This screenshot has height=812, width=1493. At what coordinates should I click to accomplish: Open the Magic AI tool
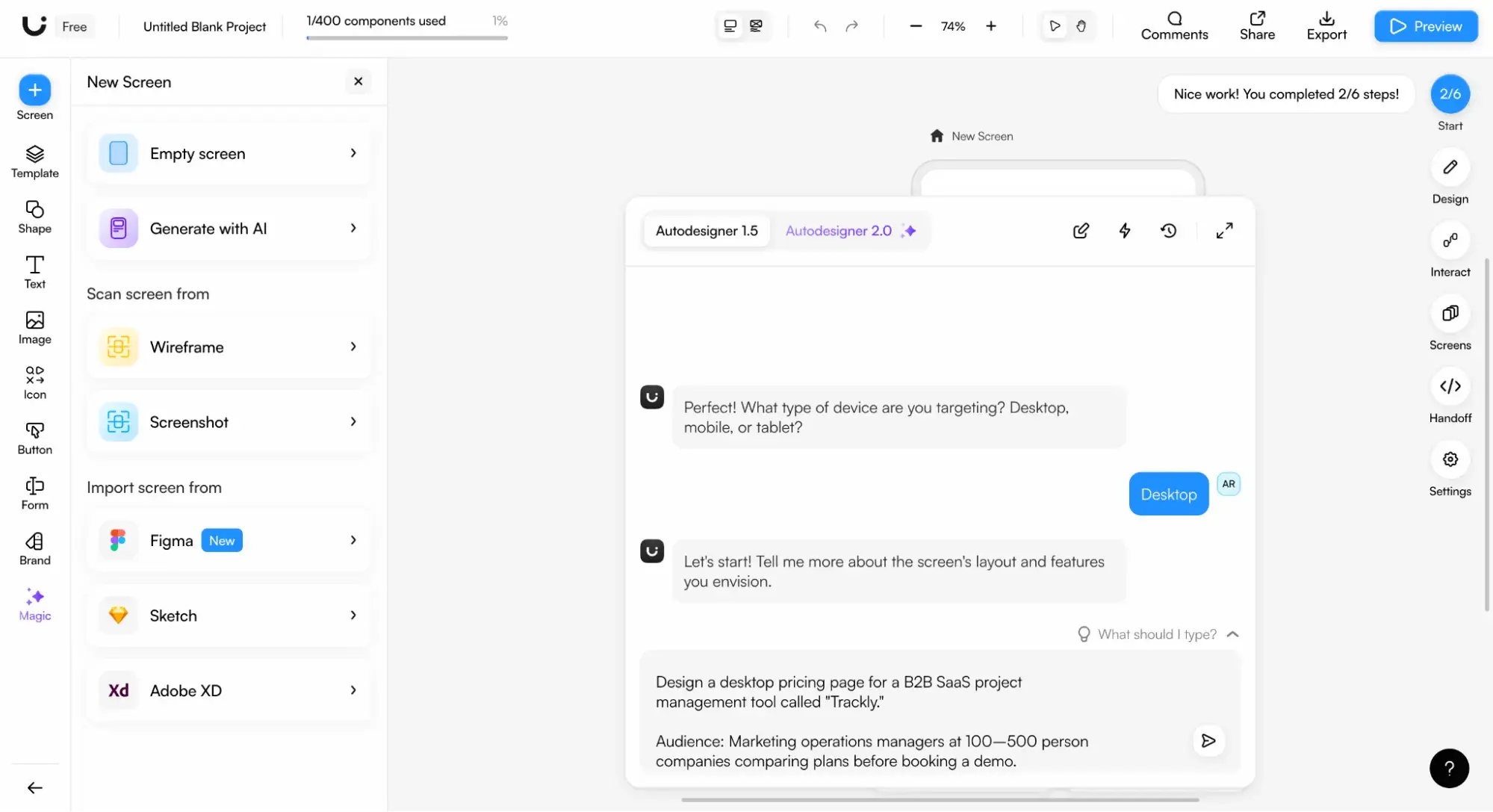(34, 604)
